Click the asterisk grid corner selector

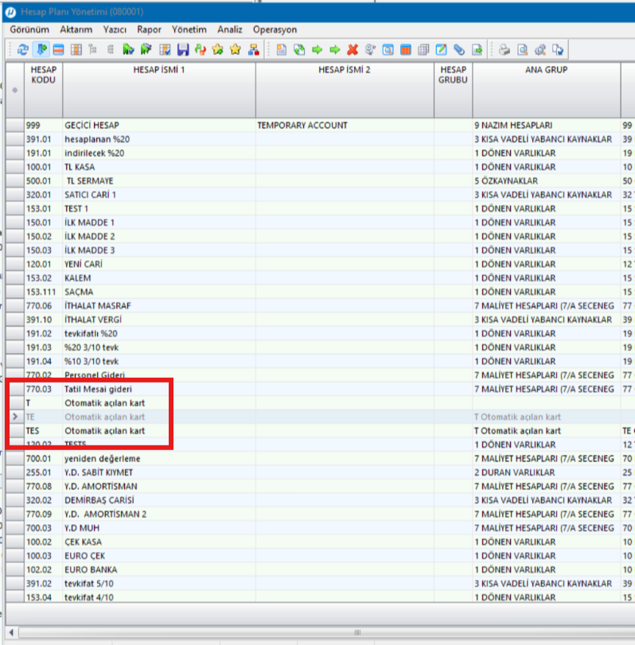click(15, 90)
